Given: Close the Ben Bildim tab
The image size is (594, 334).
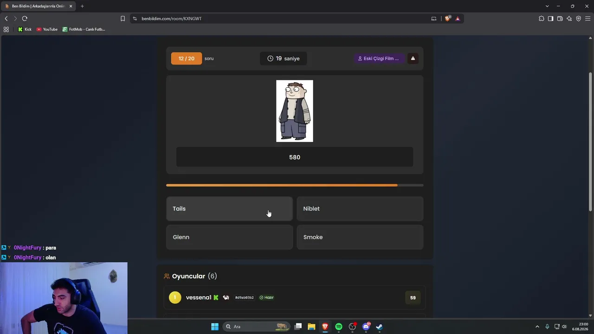Looking at the screenshot, I should coord(71,6).
